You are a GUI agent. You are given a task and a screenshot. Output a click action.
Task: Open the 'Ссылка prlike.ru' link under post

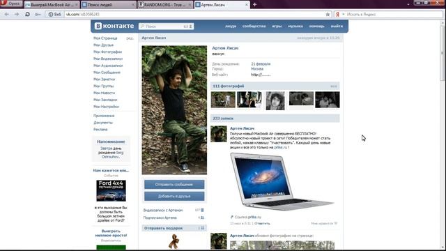click(248, 217)
